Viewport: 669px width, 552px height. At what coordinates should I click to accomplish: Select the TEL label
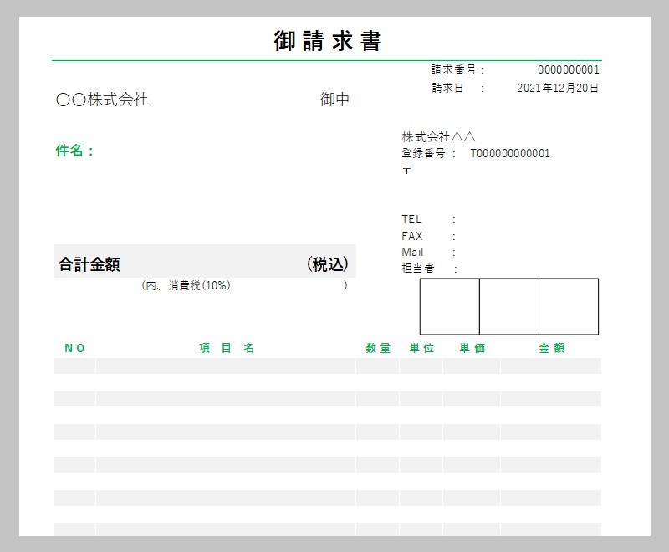412,219
